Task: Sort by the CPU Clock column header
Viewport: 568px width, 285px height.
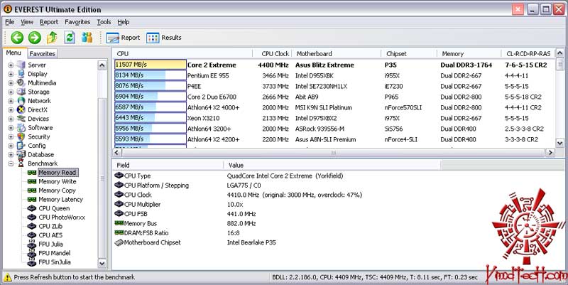Action: (x=272, y=54)
